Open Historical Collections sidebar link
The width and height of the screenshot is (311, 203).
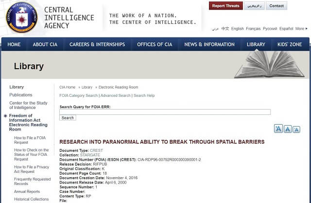click(31, 199)
